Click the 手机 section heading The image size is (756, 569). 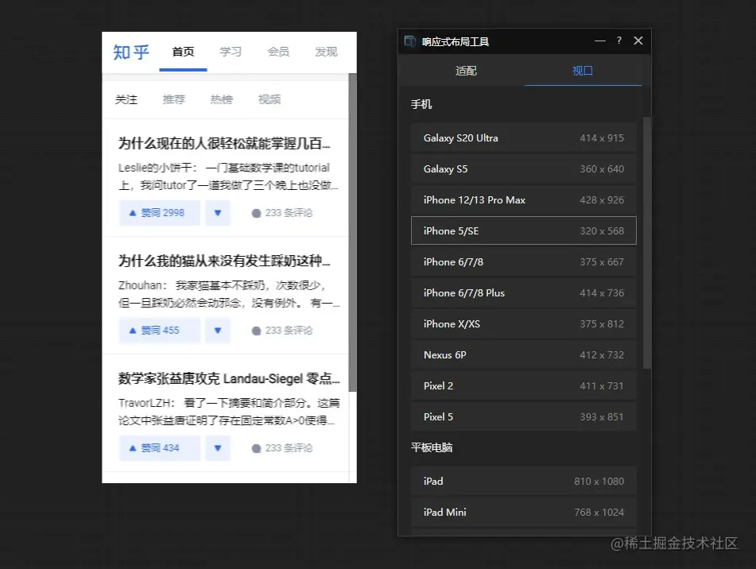pyautogui.click(x=421, y=105)
